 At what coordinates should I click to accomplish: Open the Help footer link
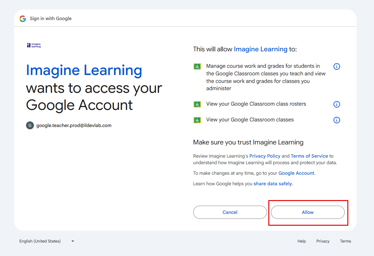[x=302, y=241]
